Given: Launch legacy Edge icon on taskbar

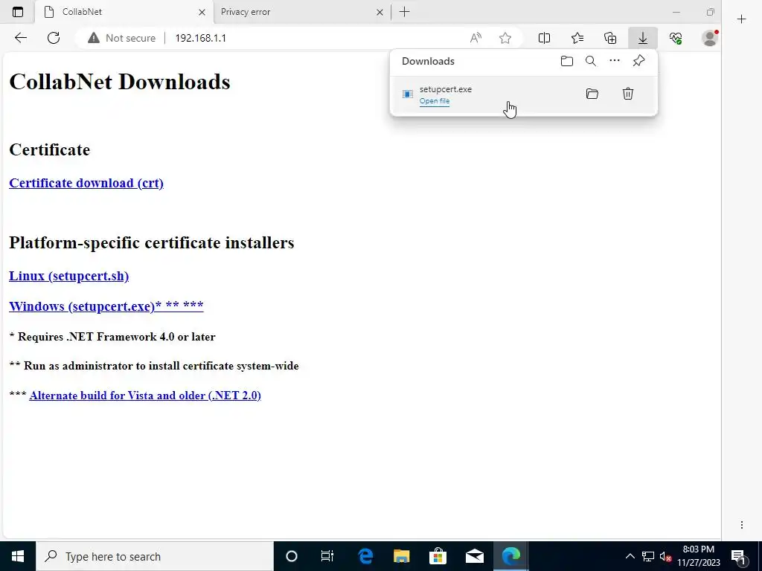Looking at the screenshot, I should (365, 556).
